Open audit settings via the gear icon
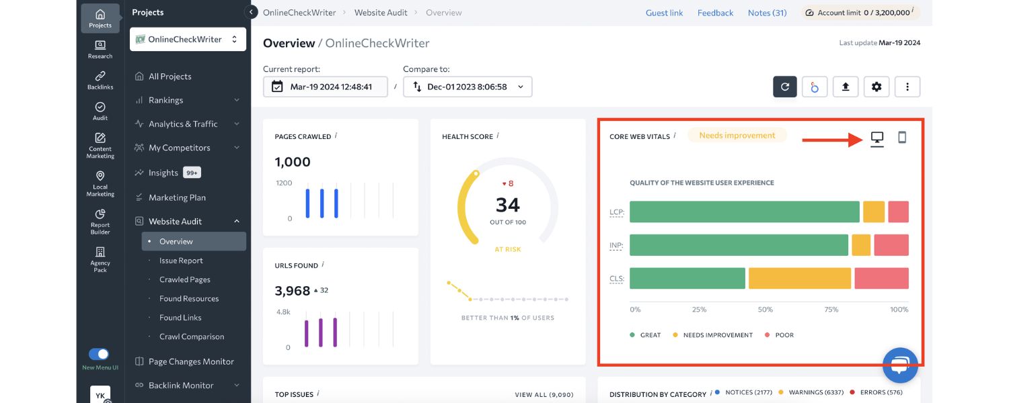1009x403 pixels. (x=876, y=86)
